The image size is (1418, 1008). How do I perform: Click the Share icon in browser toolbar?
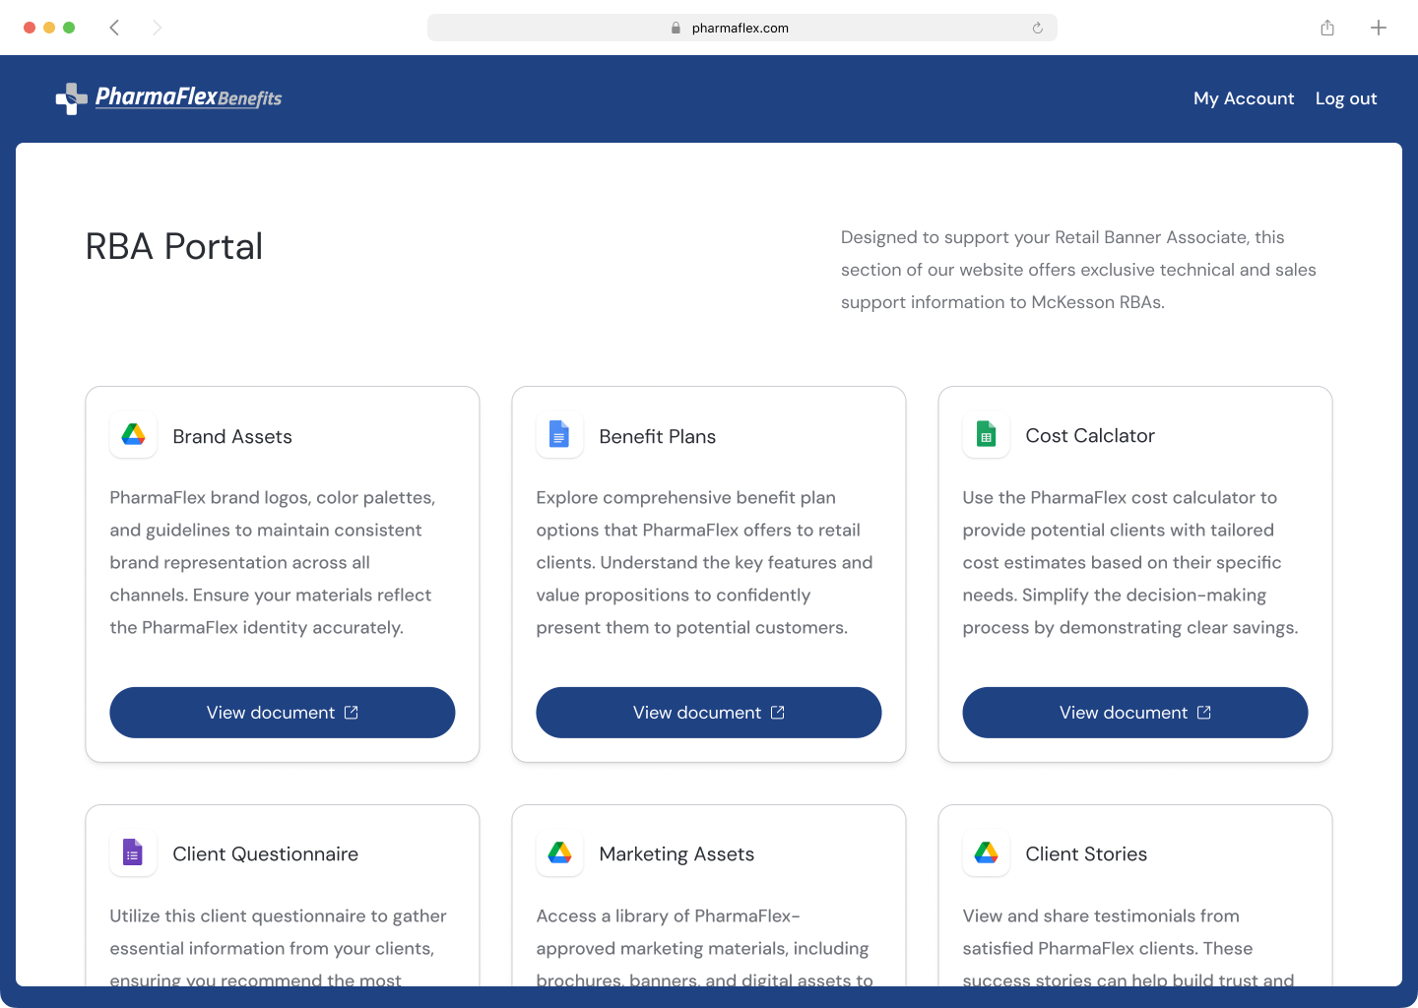pos(1327,28)
